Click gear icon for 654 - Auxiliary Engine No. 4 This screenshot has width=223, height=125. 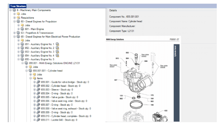click(22, 56)
